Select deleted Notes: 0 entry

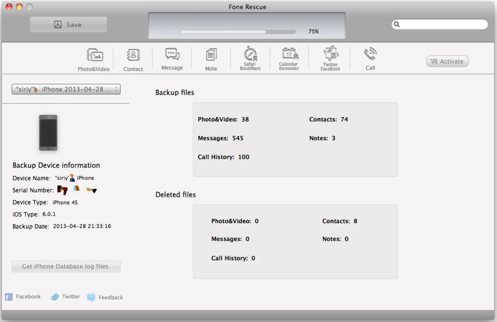(x=335, y=239)
